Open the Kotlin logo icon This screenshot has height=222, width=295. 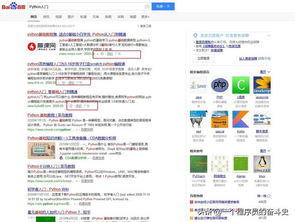[241, 119]
